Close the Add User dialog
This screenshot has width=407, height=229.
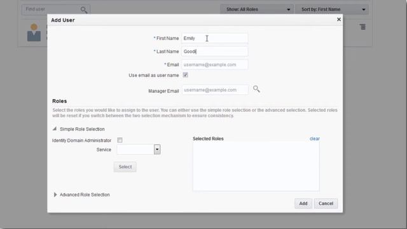pos(339,20)
